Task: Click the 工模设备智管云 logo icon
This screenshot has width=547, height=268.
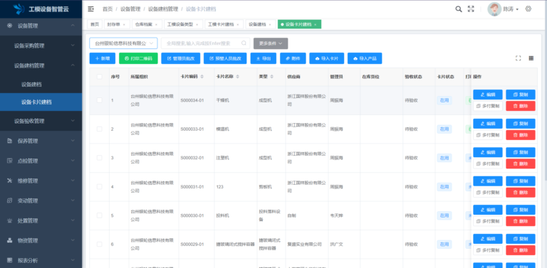Action: pos(19,9)
